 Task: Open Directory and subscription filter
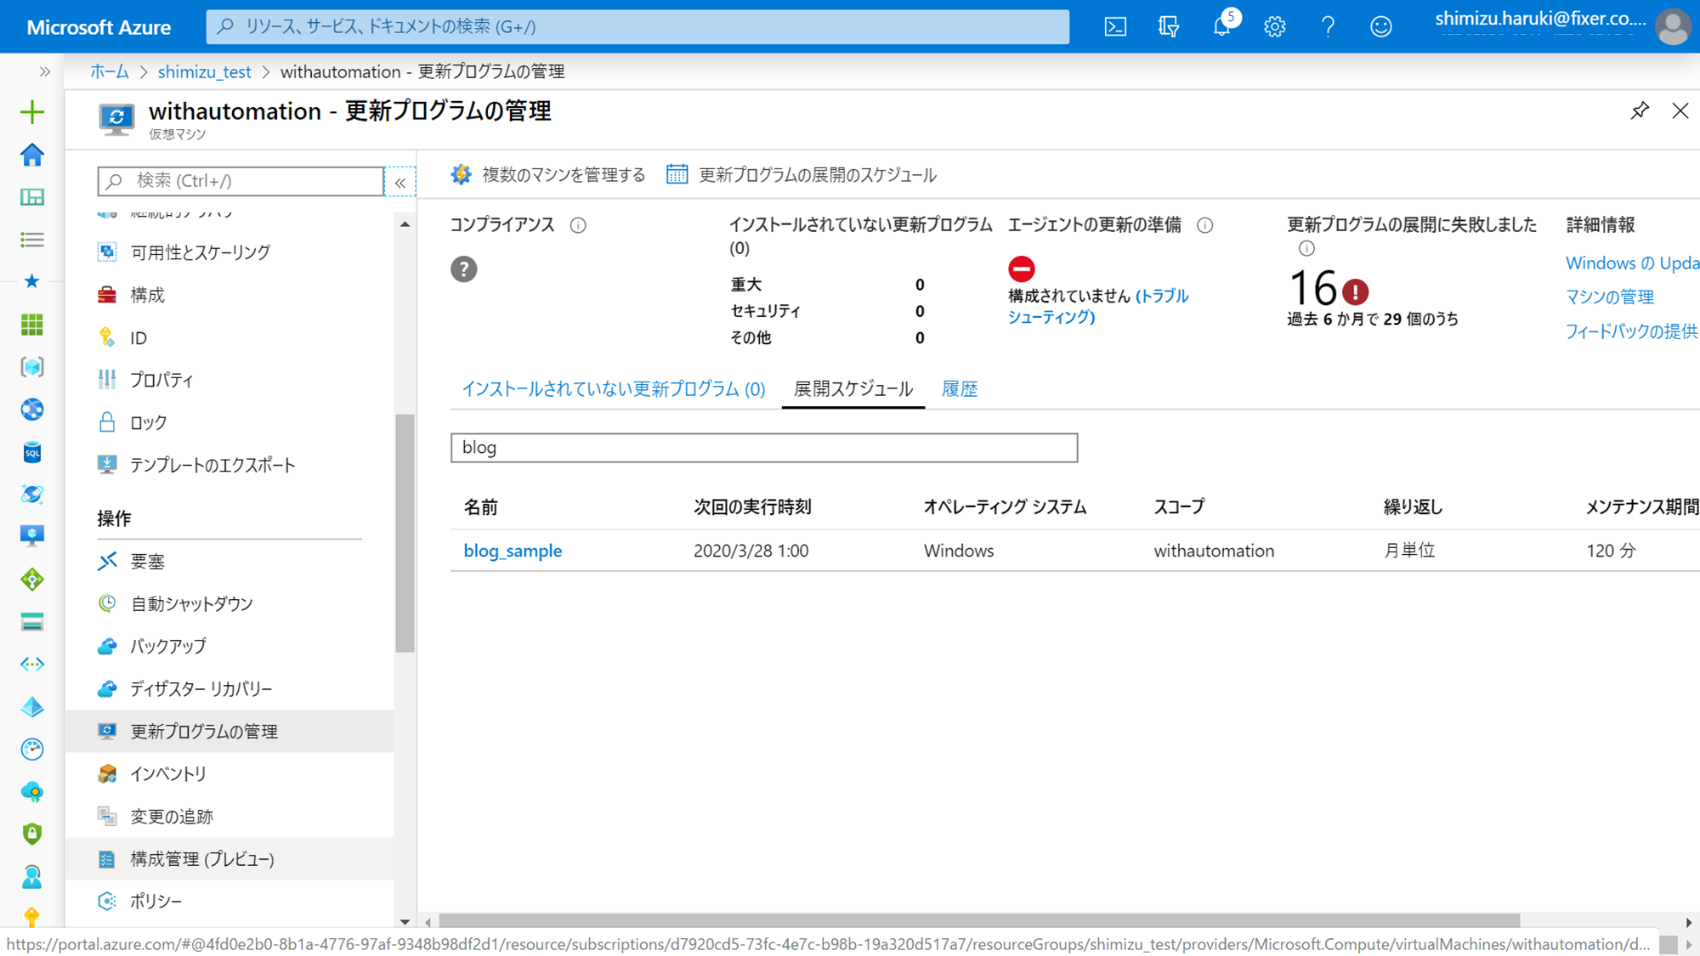click(x=1169, y=26)
